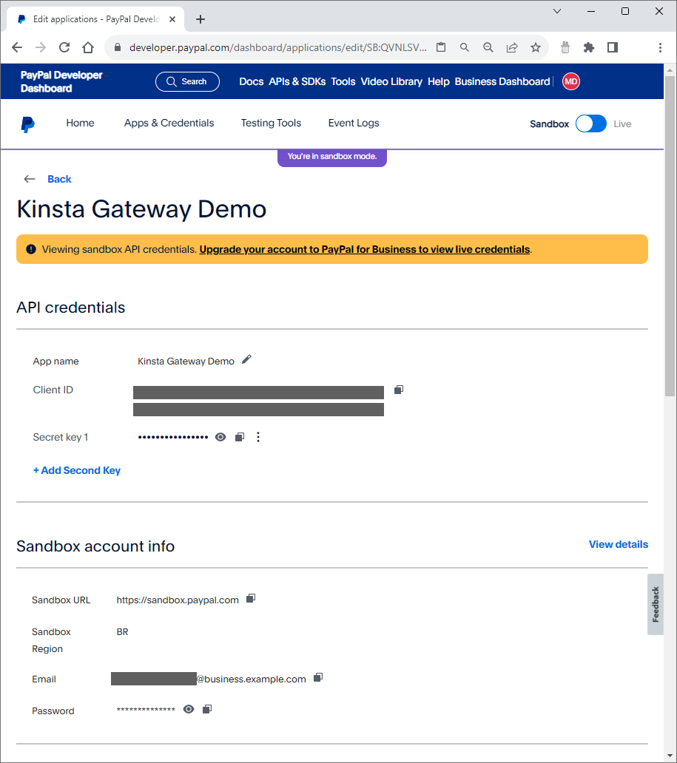
Task: Show the sandbox password with eye icon
Action: (x=189, y=709)
